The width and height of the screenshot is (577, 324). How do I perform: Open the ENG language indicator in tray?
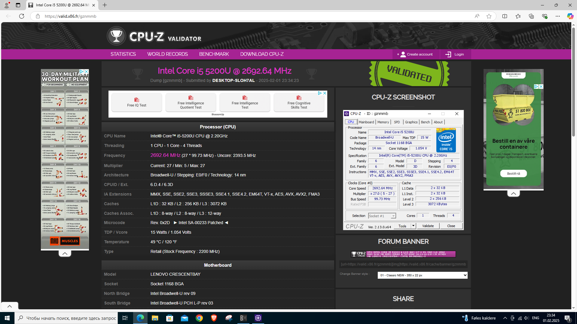(536, 318)
